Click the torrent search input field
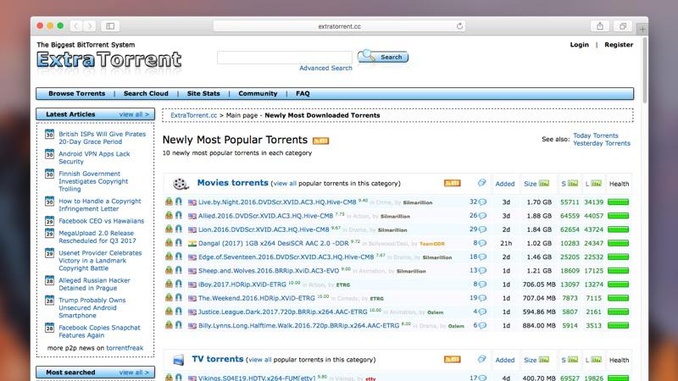This screenshot has height=381, width=678. (x=285, y=58)
